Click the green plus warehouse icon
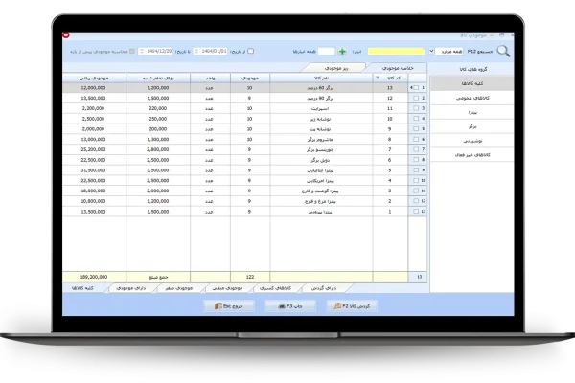This screenshot has width=575, height=383. (342, 52)
